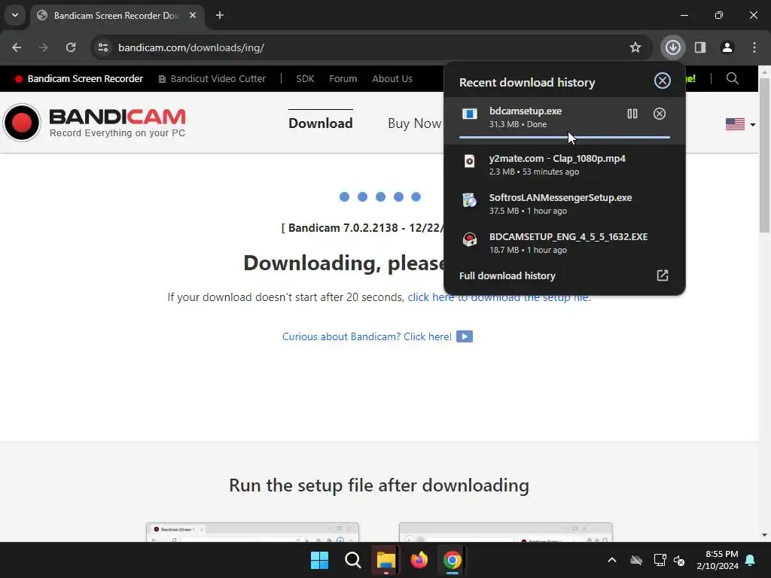Image resolution: width=771 pixels, height=578 pixels.
Task: Go back to the previous page
Action: point(17,47)
